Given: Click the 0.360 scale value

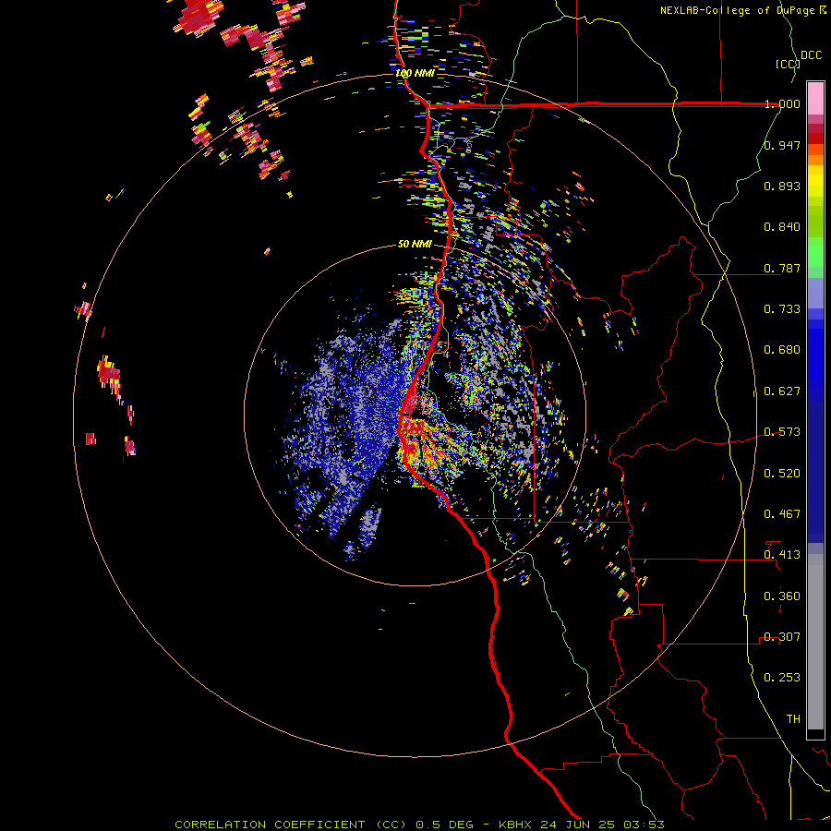Looking at the screenshot, I should point(782,596).
